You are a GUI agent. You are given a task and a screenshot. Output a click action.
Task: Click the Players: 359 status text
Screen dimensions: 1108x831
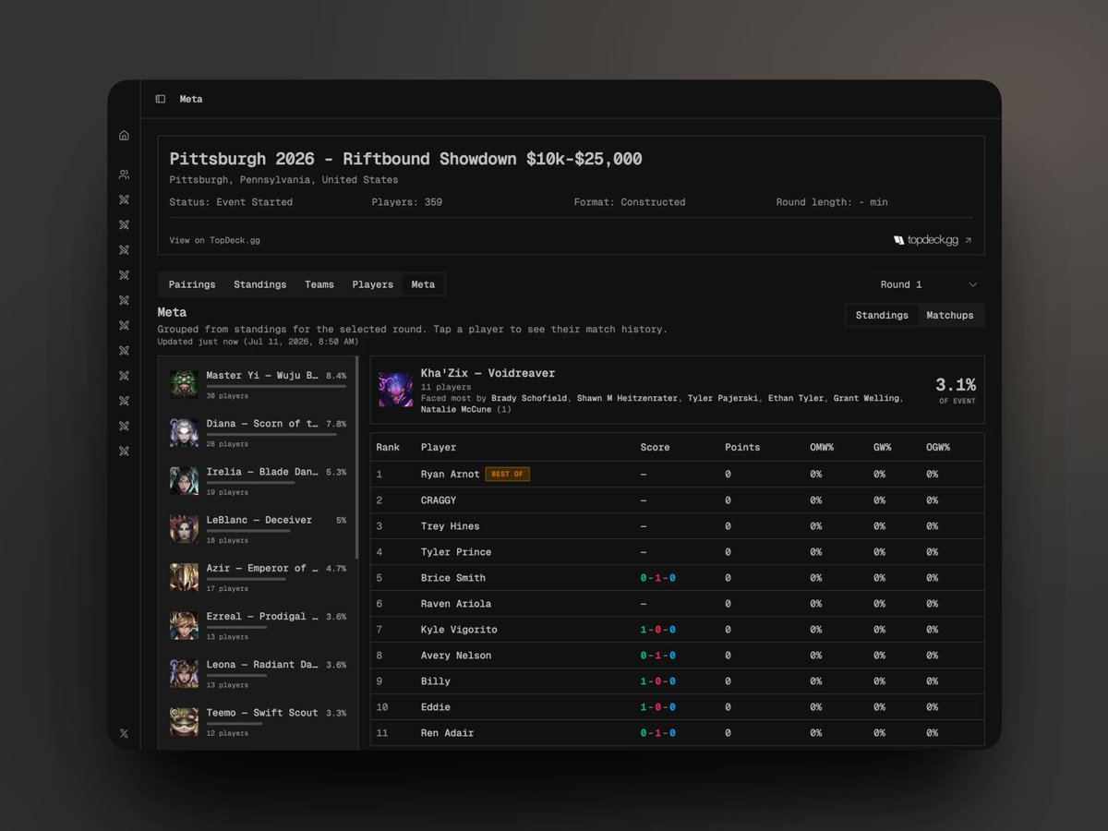407,202
